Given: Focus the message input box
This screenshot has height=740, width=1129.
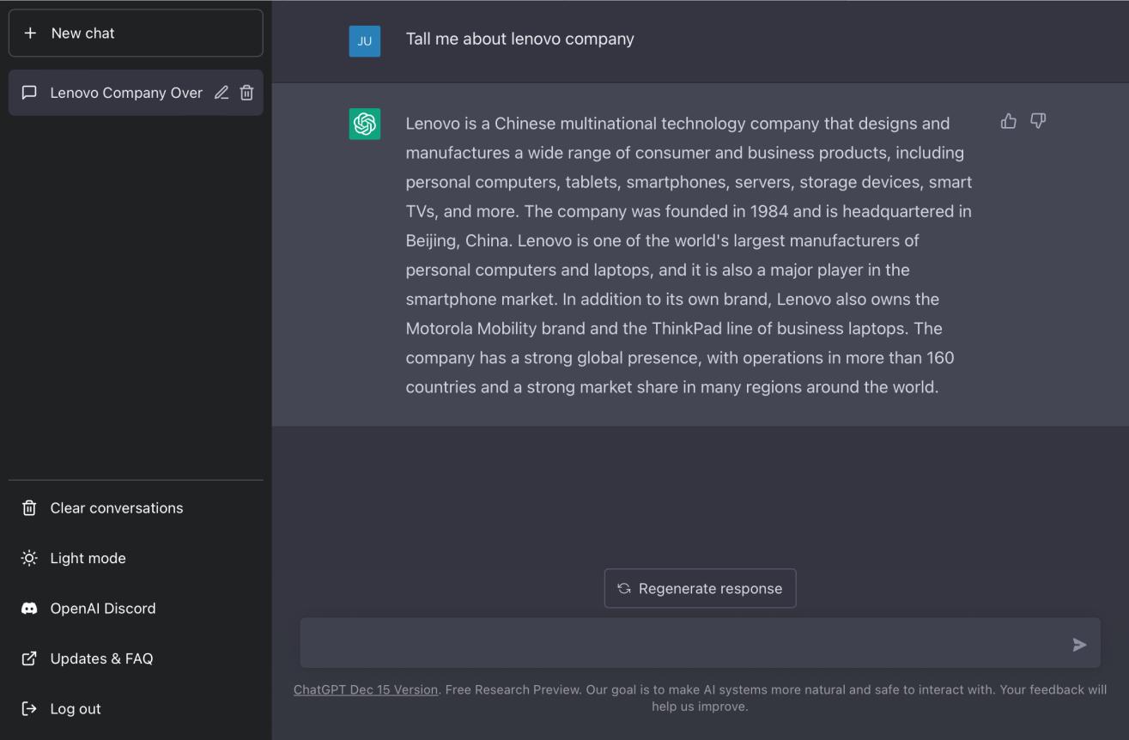Looking at the screenshot, I should point(678,644).
